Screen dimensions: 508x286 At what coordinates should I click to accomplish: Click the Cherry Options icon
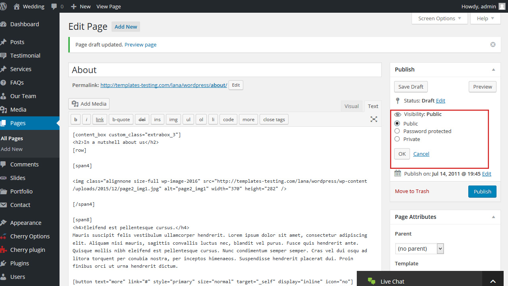4,236
